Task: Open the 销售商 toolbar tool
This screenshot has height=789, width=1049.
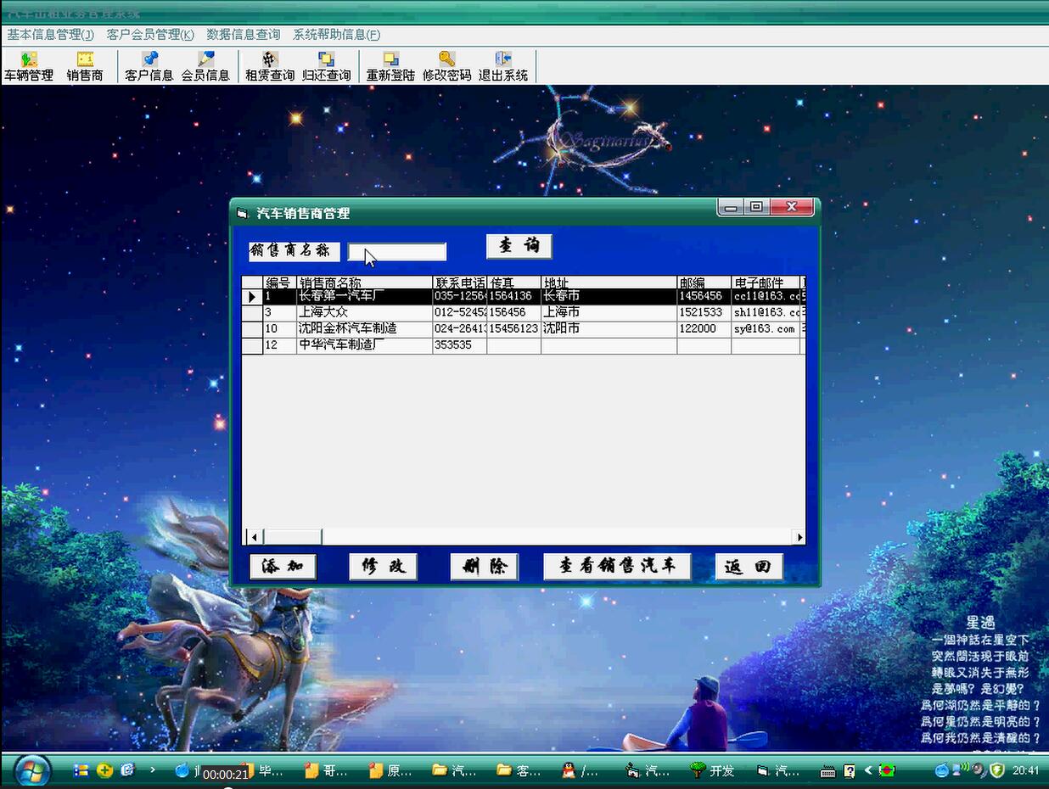Action: click(x=85, y=67)
